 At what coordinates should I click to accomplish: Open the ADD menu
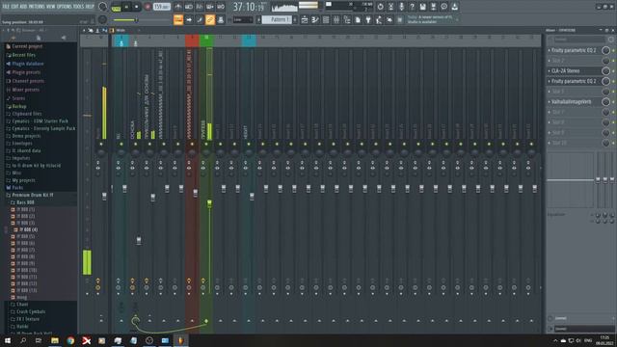[x=23, y=7]
